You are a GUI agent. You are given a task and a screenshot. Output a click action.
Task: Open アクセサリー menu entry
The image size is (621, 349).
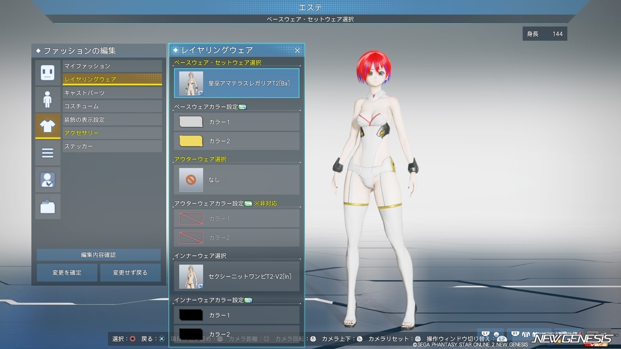click(112, 133)
